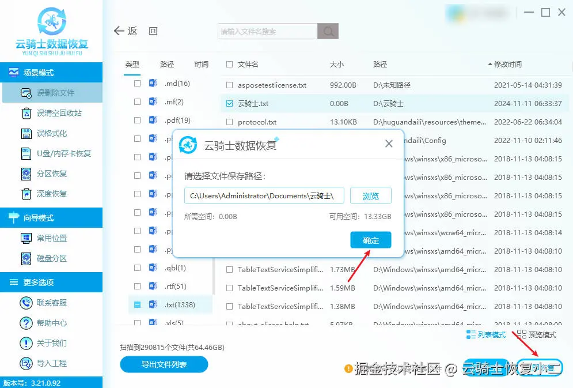Check the .qbl(1) type checkbox

[x=138, y=268]
